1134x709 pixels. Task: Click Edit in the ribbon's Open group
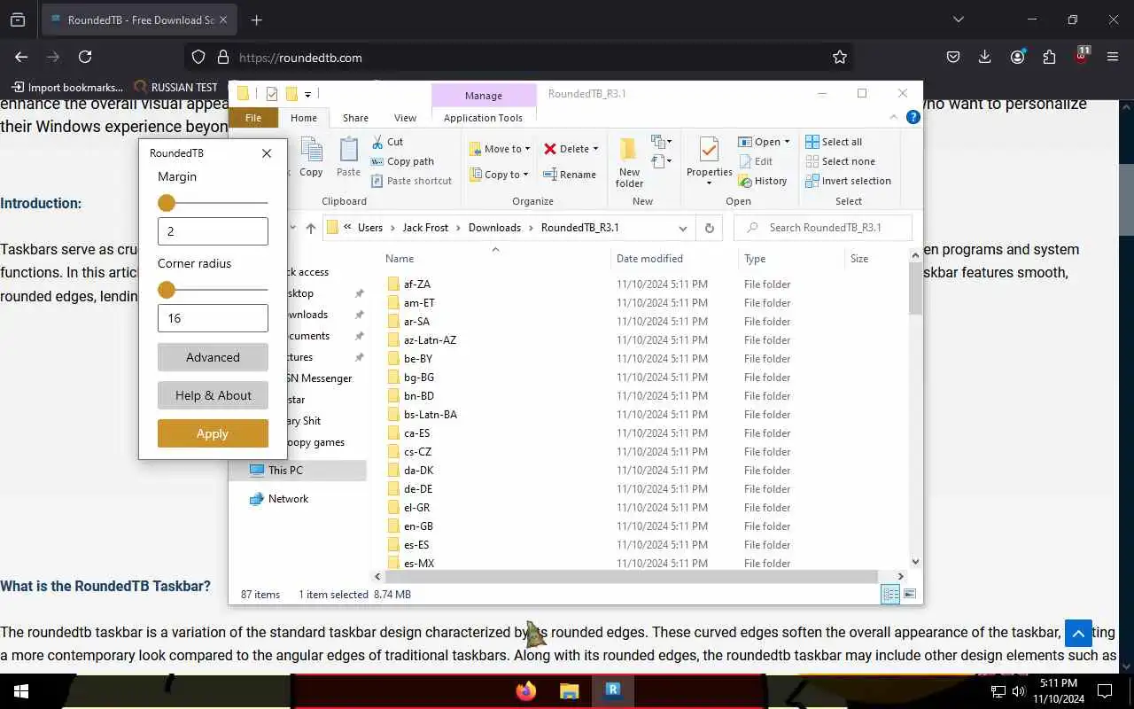(756, 161)
